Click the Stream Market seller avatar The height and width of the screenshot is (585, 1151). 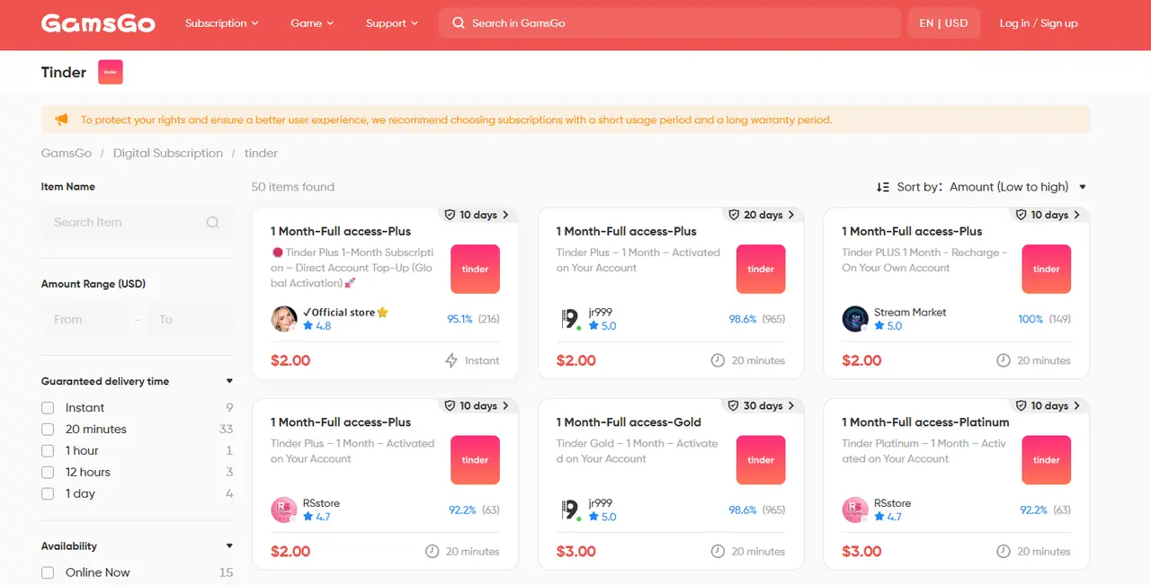click(x=855, y=319)
